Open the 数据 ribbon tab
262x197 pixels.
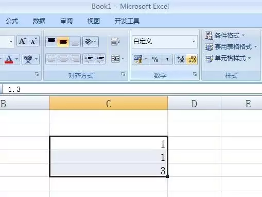point(39,21)
